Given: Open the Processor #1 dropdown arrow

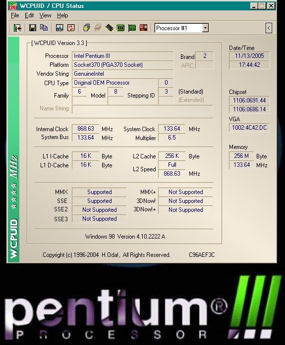Looking at the screenshot, I should pyautogui.click(x=205, y=28).
